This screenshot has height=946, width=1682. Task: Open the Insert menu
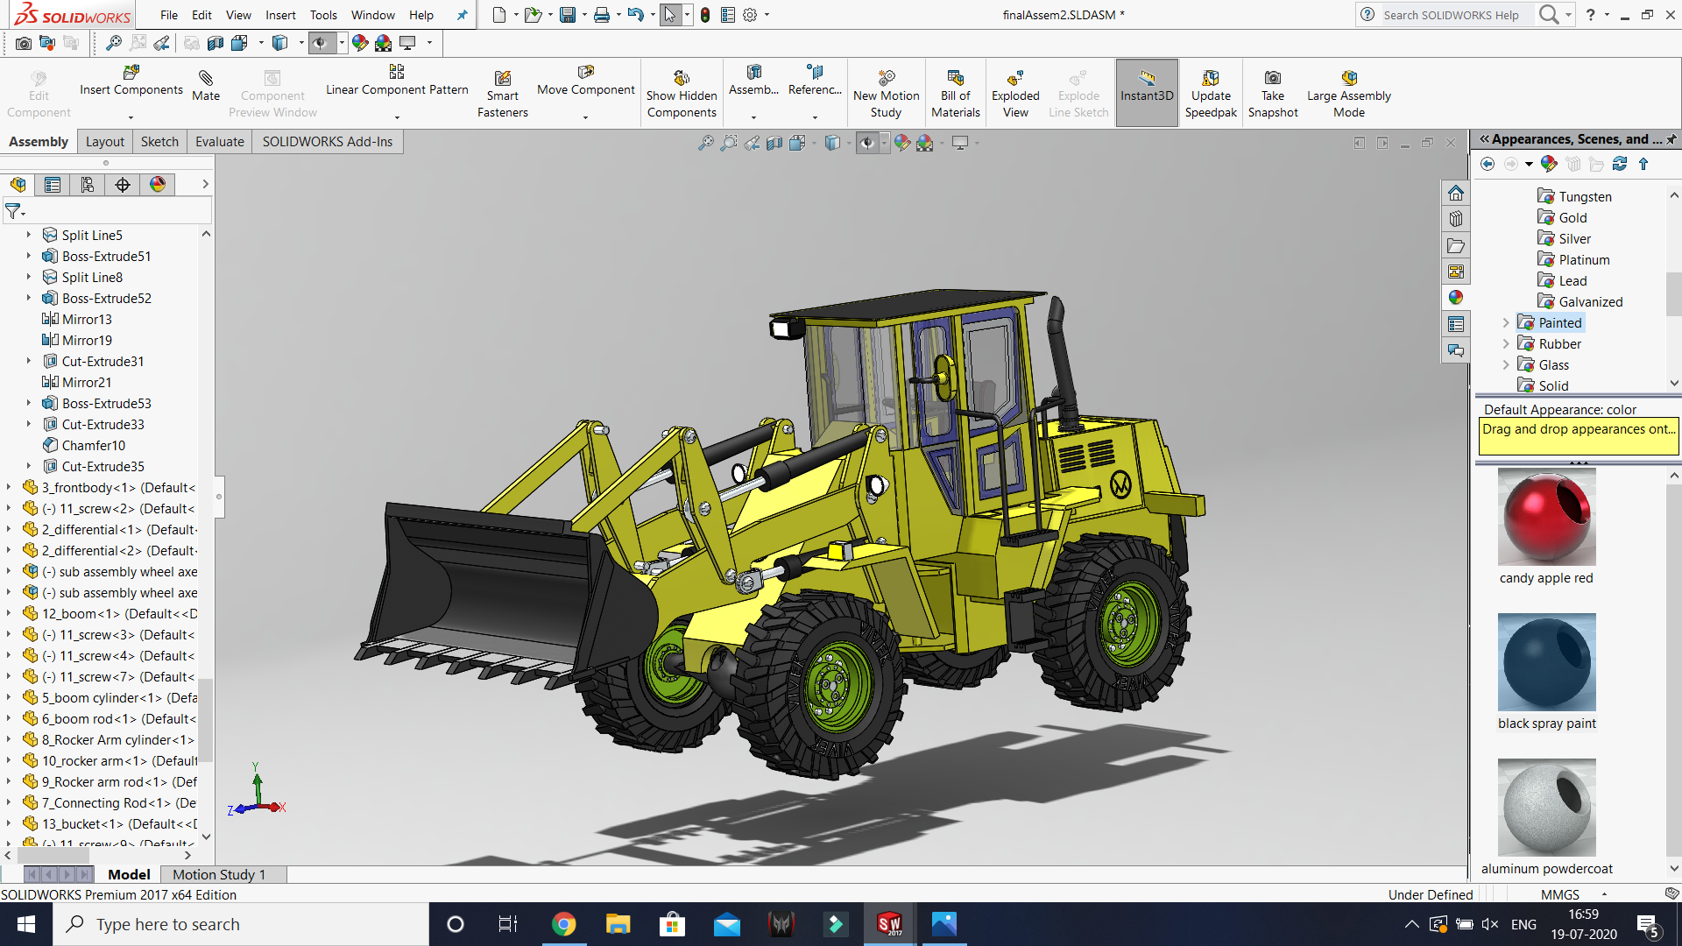[280, 15]
